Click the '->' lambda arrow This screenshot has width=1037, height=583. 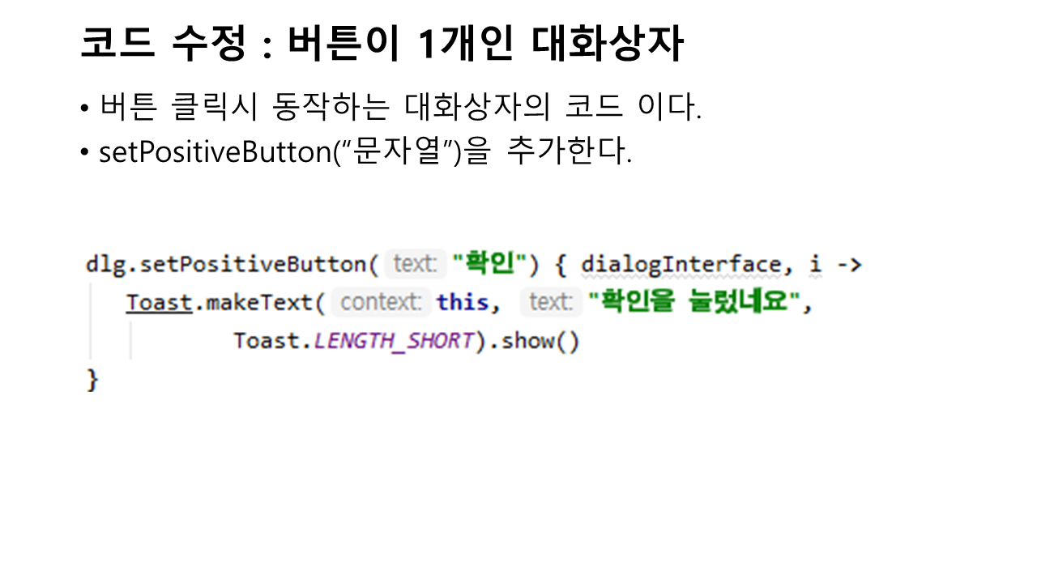pyautogui.click(x=849, y=265)
